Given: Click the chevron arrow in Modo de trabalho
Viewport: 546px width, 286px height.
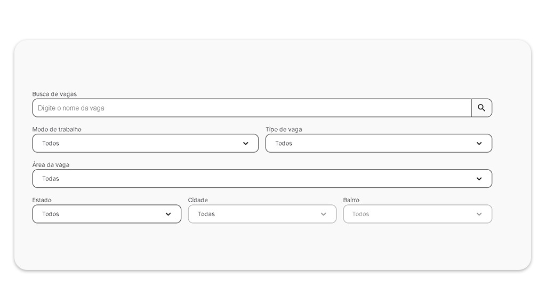Looking at the screenshot, I should 246,144.
